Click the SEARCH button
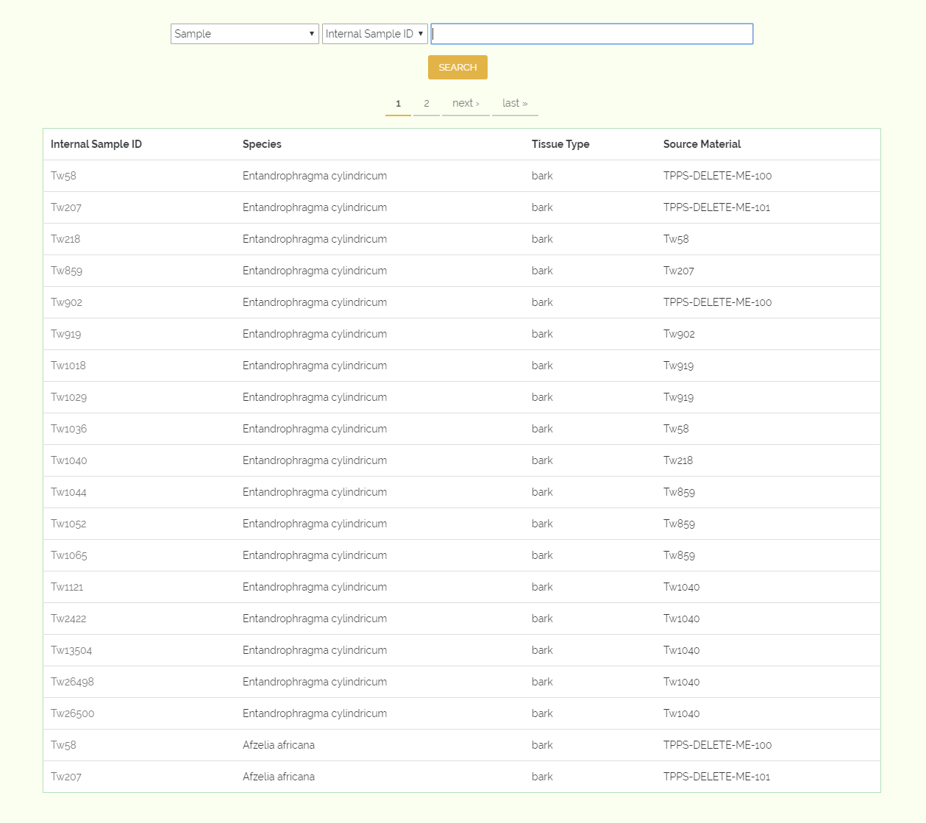926x823 pixels. tap(457, 67)
